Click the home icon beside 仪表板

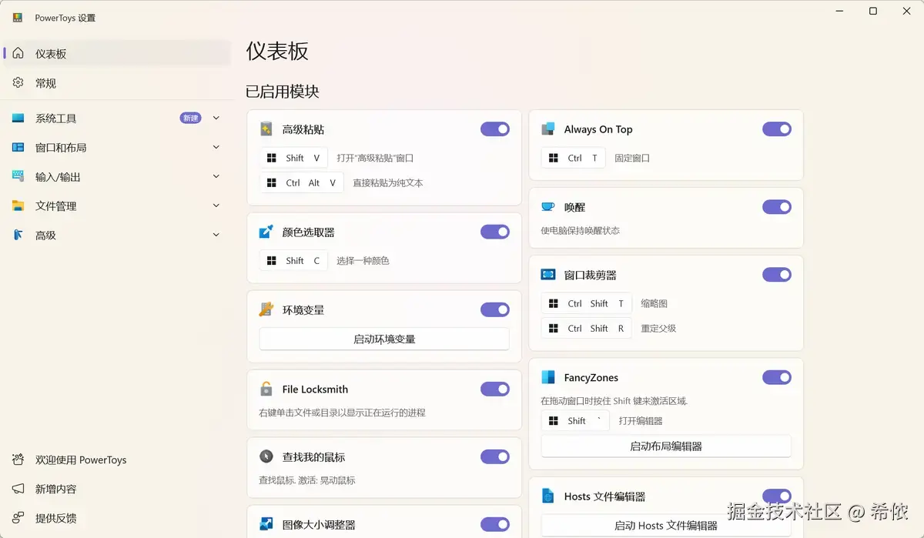(x=18, y=54)
